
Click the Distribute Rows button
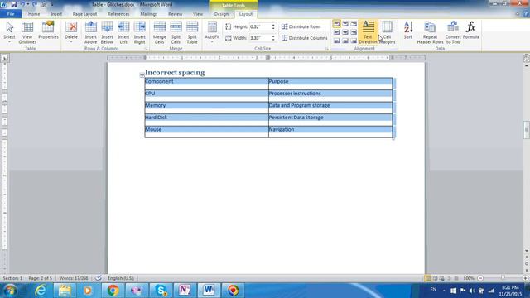301,26
